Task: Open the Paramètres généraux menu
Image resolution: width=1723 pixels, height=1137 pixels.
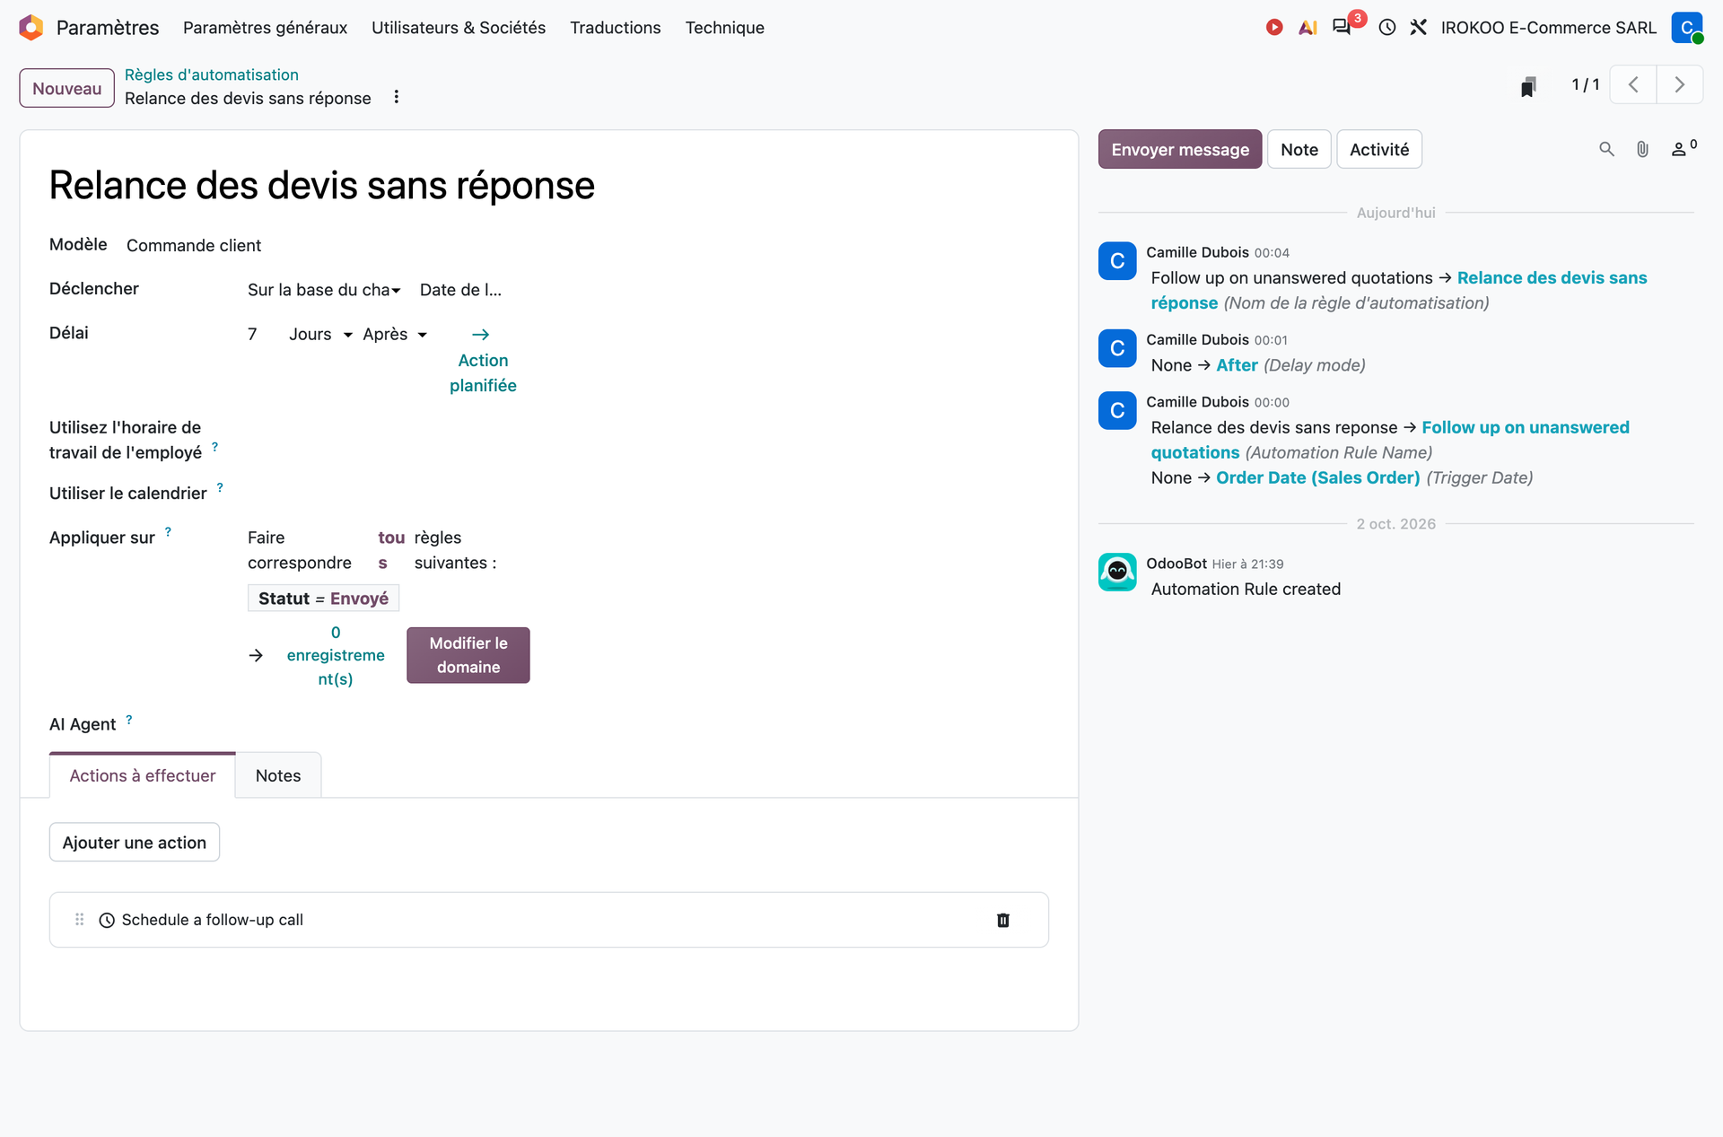Action: (x=265, y=28)
